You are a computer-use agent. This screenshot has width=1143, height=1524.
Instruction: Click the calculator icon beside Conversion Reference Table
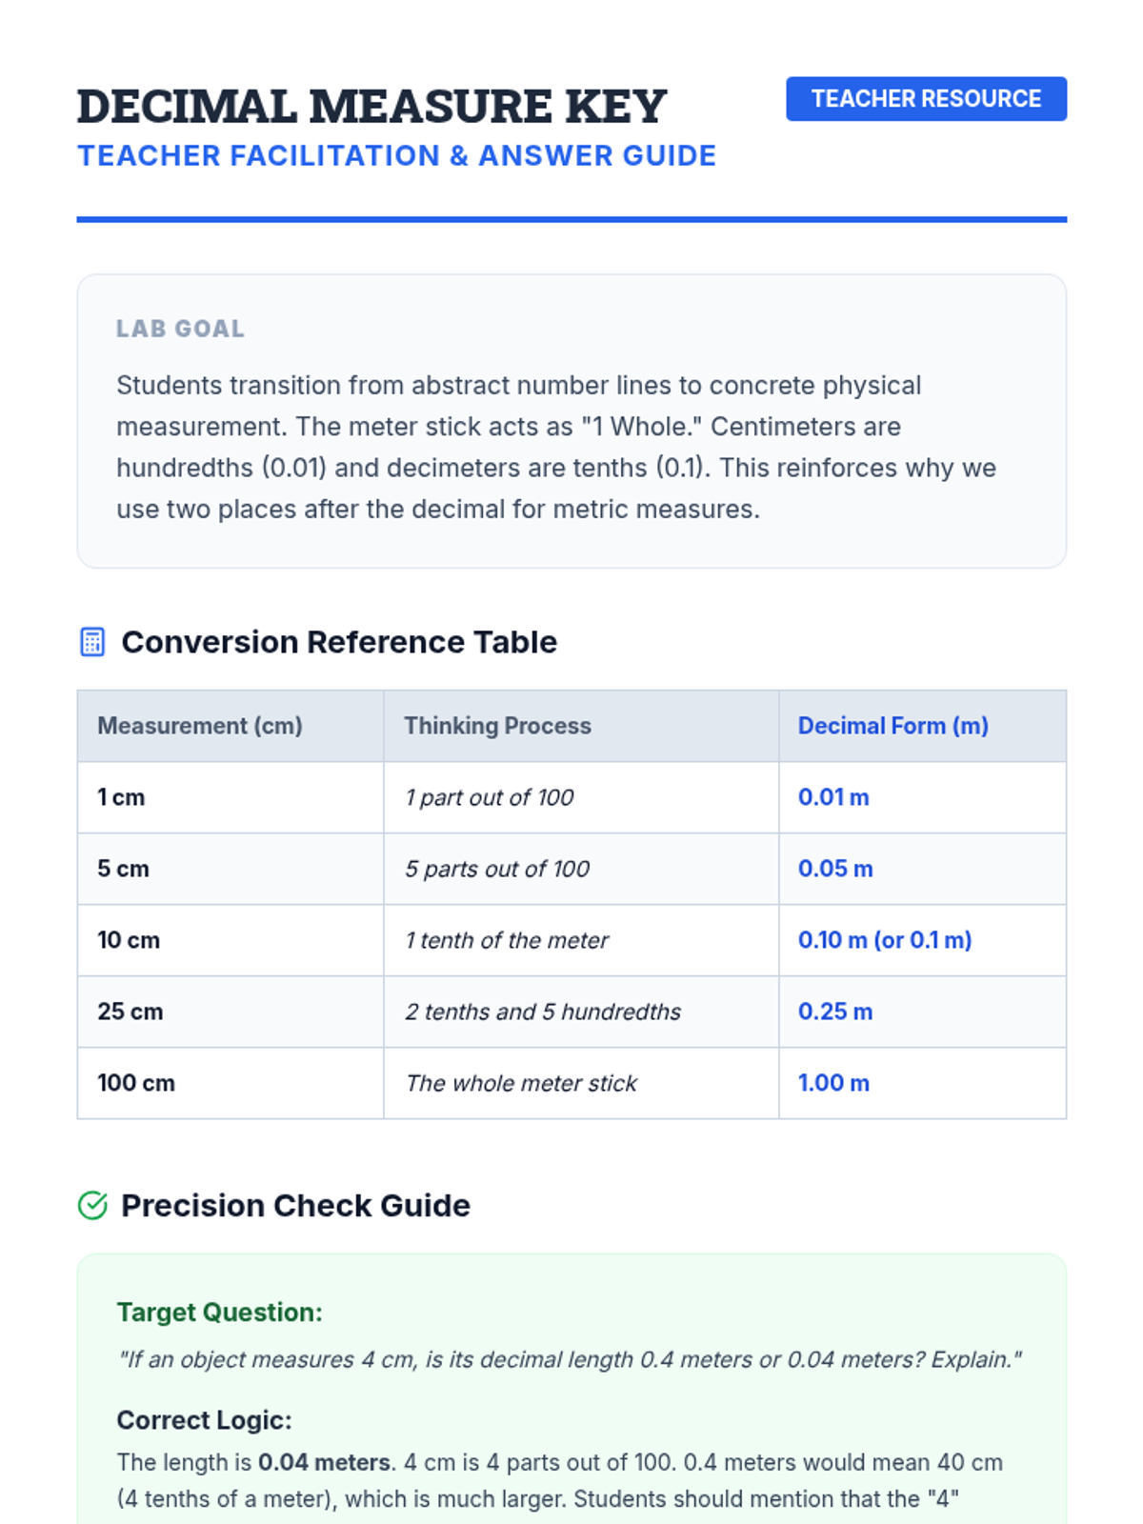tap(92, 642)
